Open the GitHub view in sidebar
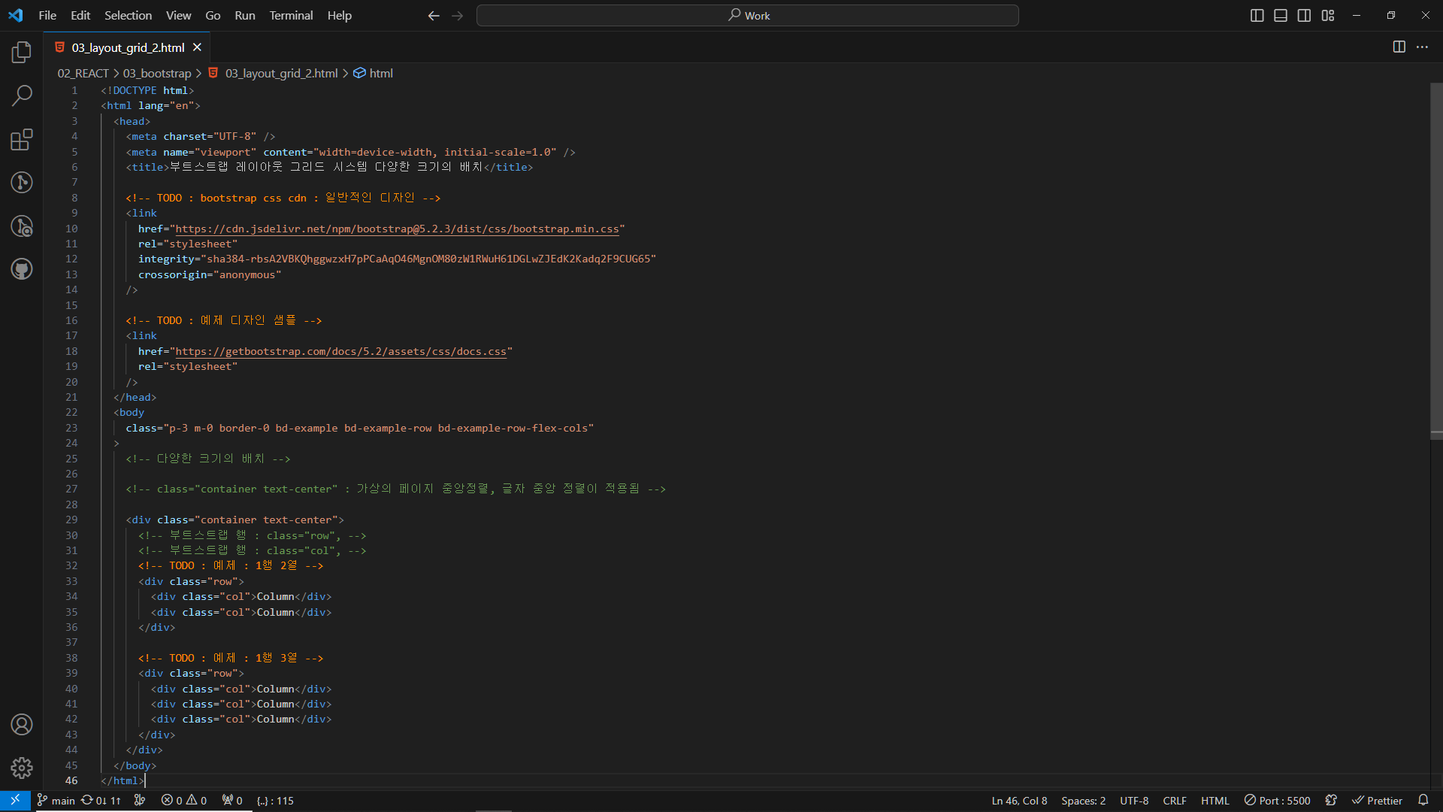The image size is (1443, 812). click(x=22, y=269)
